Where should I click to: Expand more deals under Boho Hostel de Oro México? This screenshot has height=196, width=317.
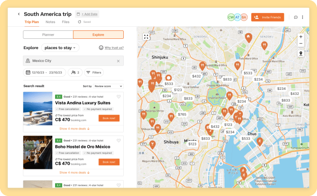74,173
